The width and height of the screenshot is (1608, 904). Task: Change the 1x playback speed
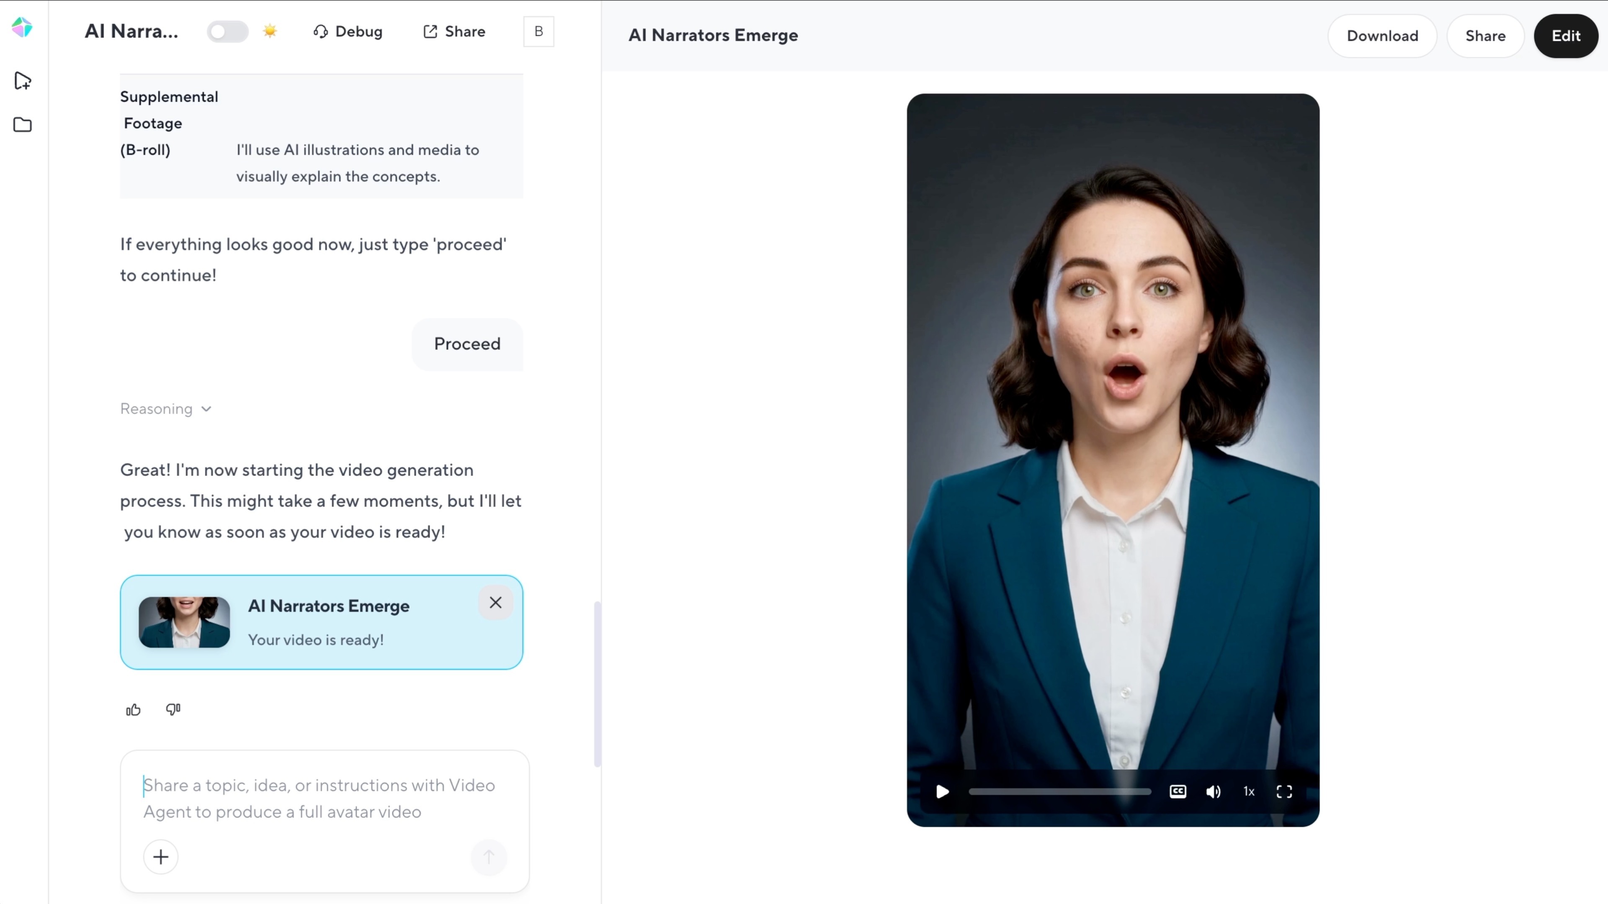click(1248, 792)
